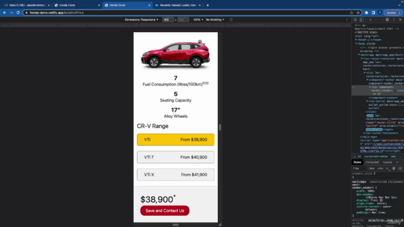Screen dimensions: 404x227
Task: Toggle computed styles sidebar icon
Action: tap(400, 168)
